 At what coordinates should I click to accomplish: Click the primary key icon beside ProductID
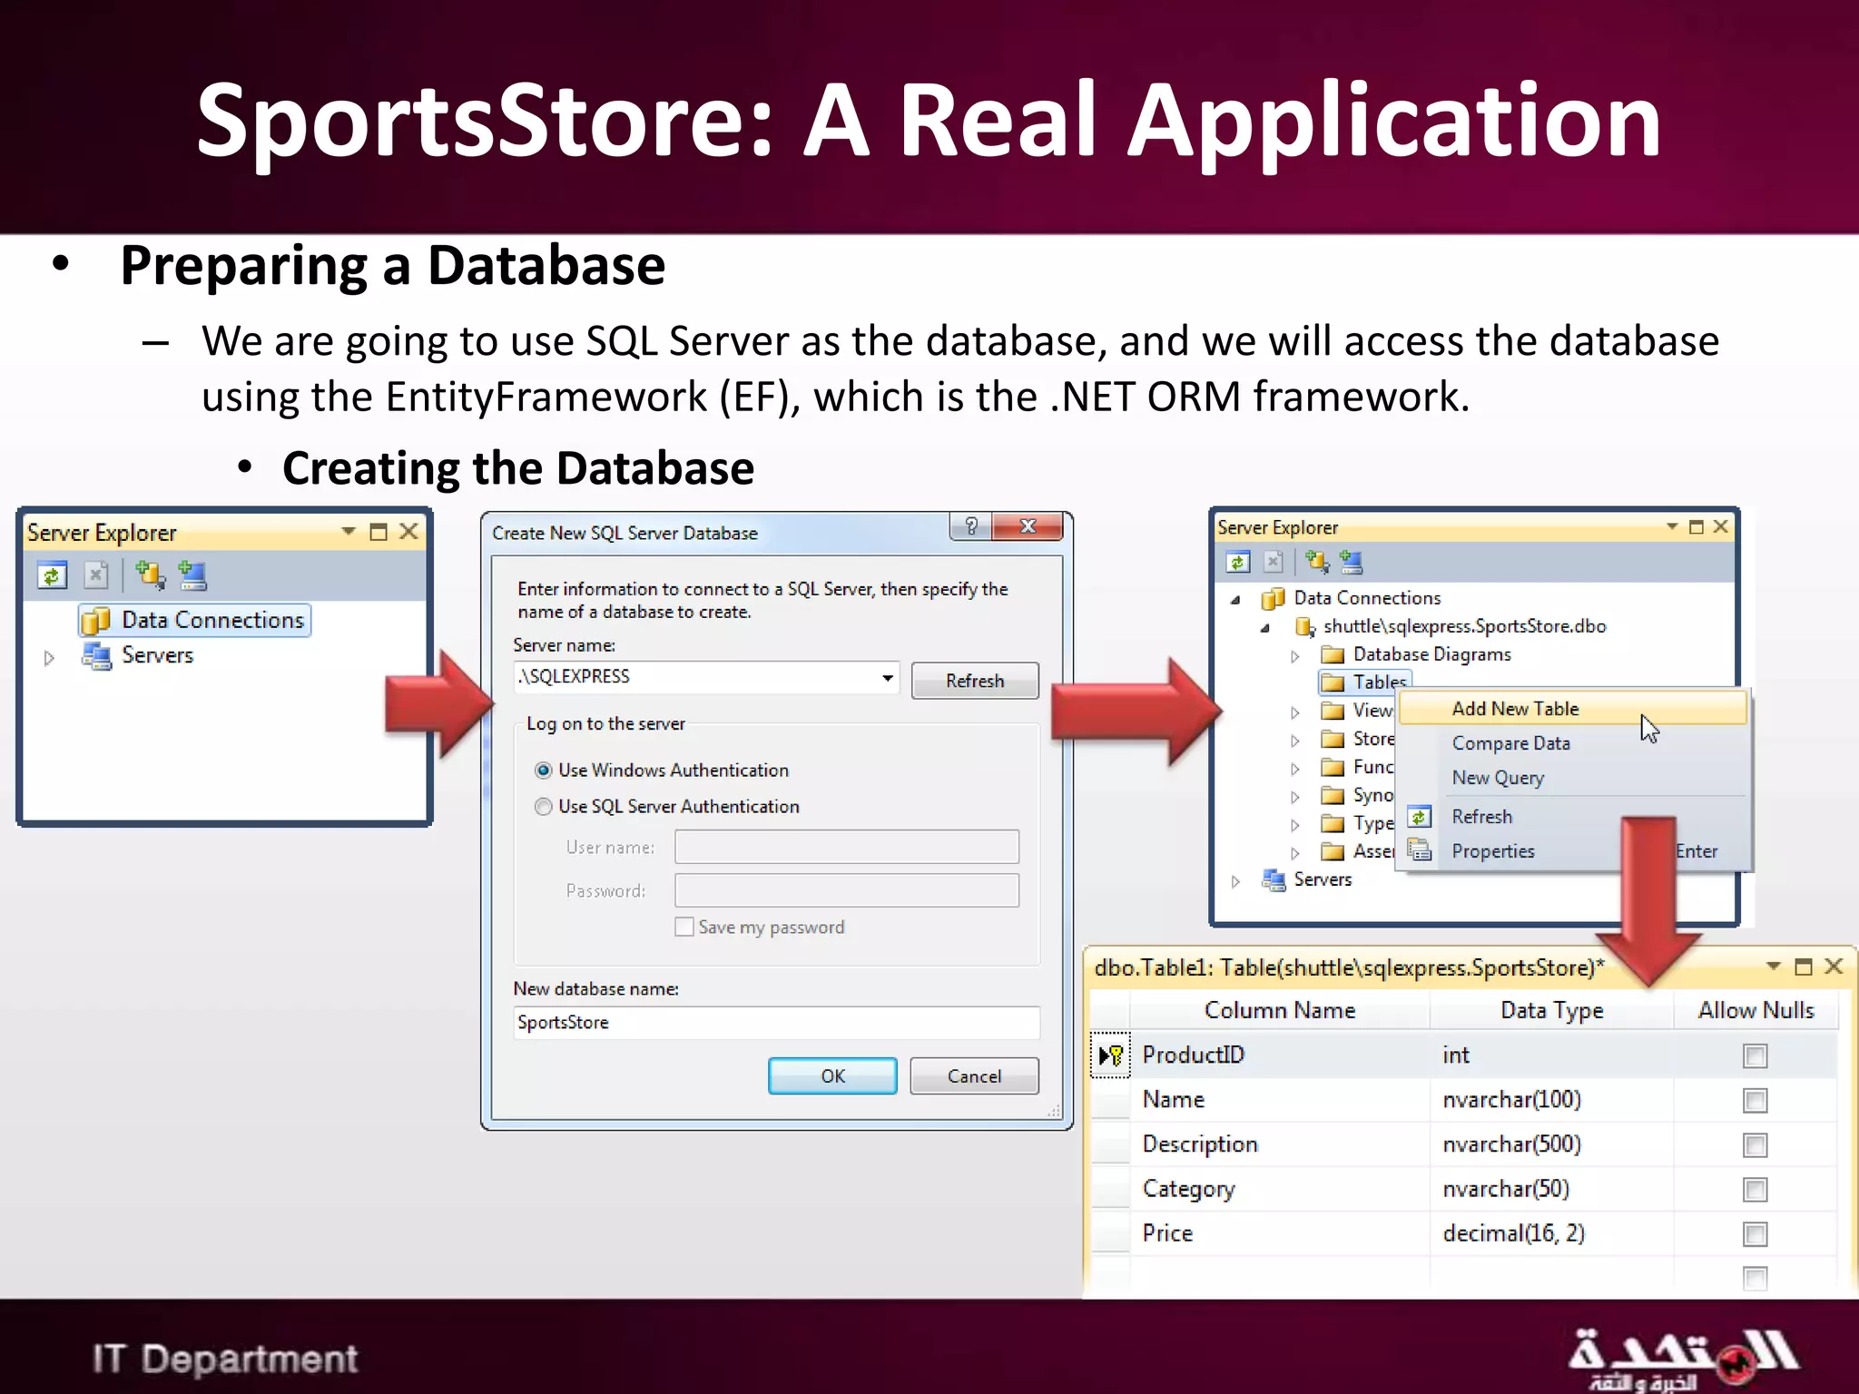(x=1110, y=1055)
